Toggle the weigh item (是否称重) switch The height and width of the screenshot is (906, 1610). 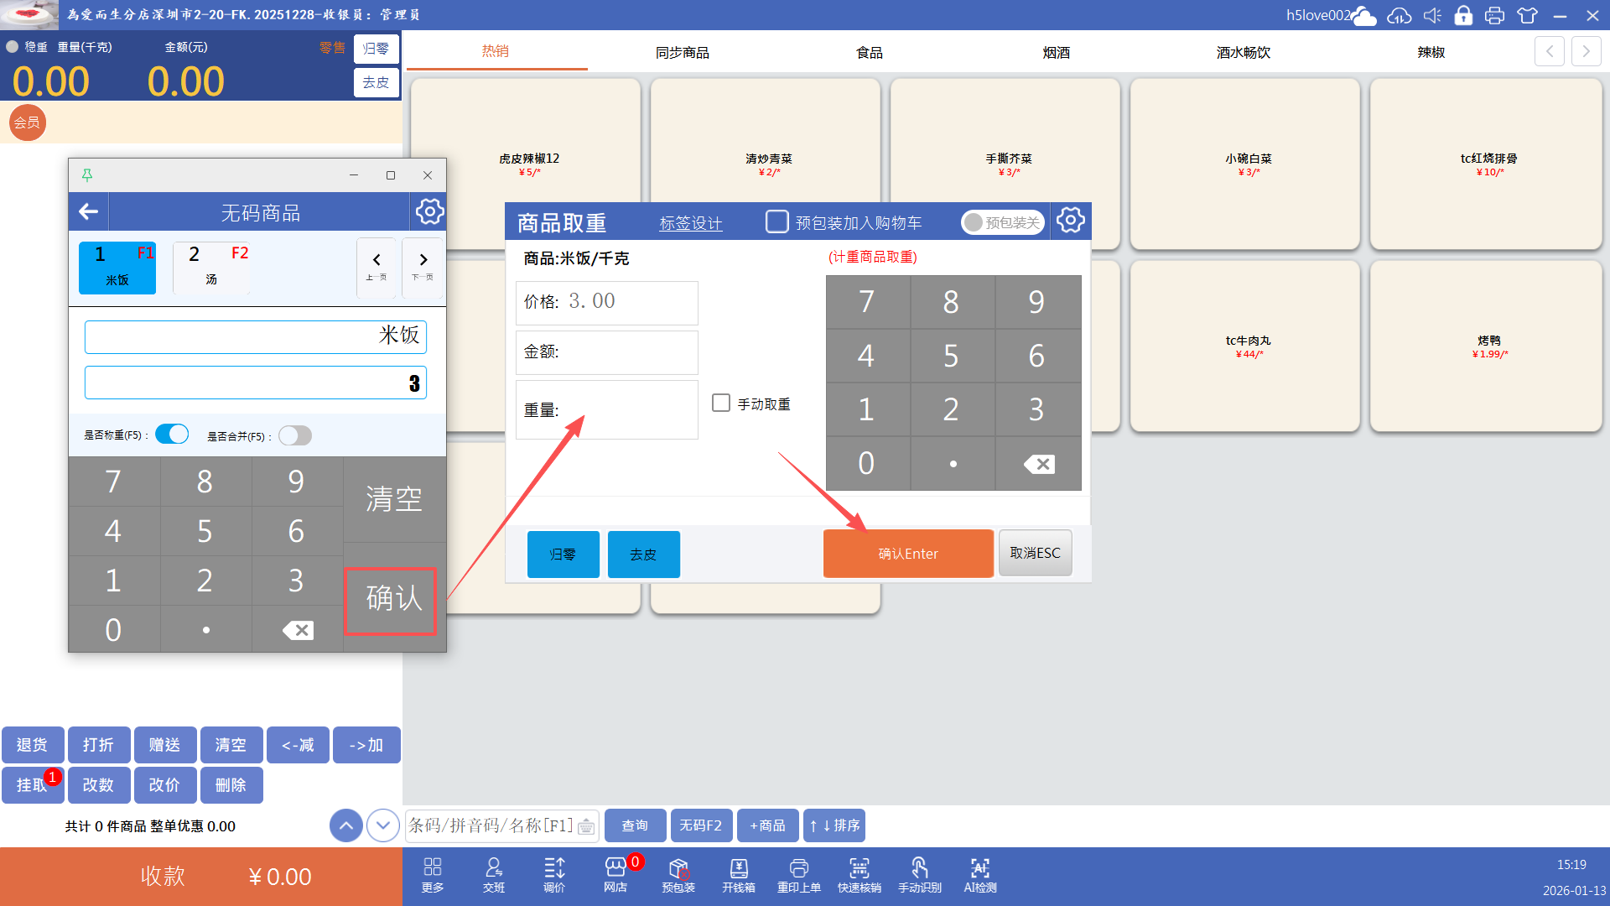point(172,435)
